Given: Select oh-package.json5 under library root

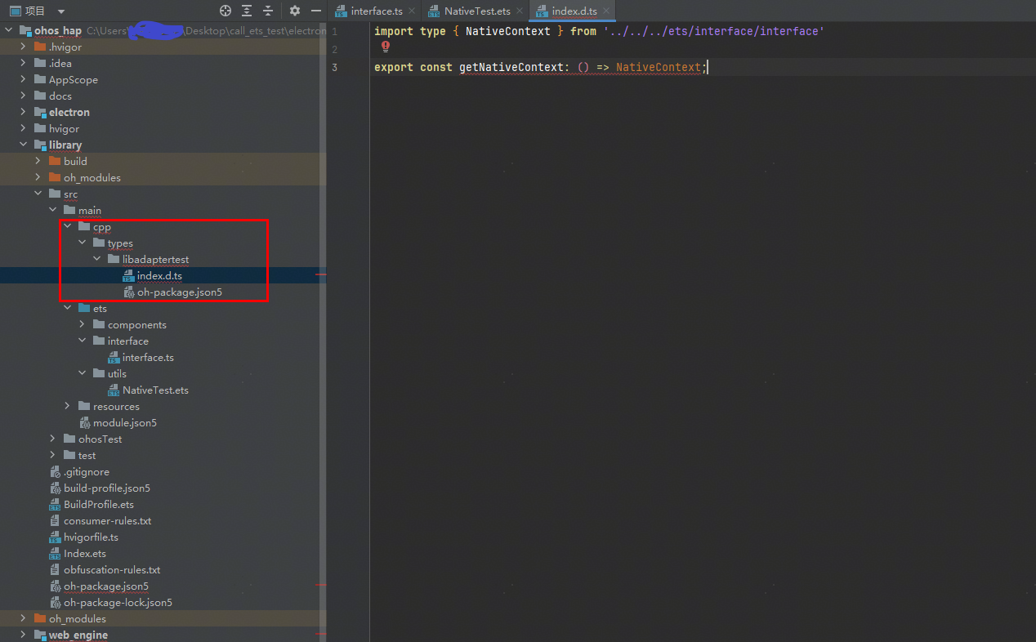Looking at the screenshot, I should (106, 586).
